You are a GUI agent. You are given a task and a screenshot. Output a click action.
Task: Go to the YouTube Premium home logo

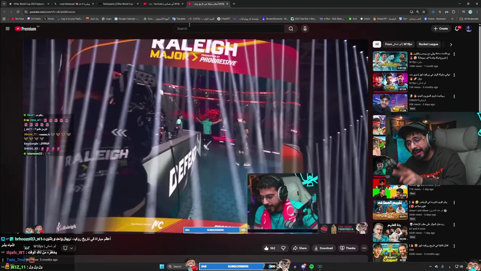26,29
